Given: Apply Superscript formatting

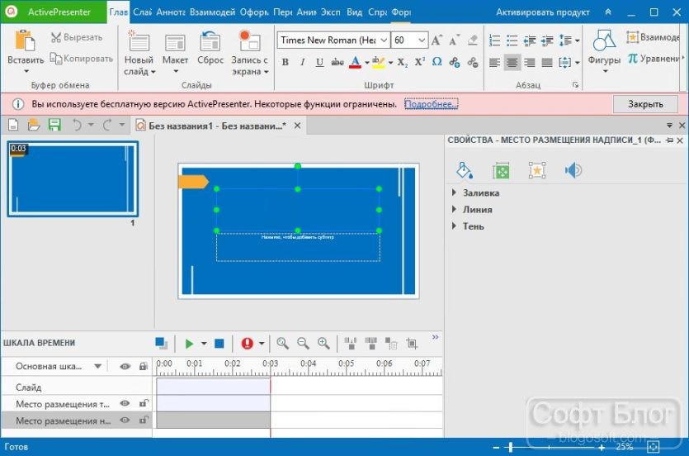Looking at the screenshot, I should pos(420,62).
